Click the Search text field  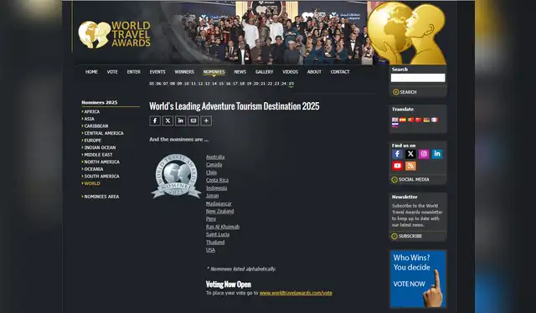coord(418,78)
